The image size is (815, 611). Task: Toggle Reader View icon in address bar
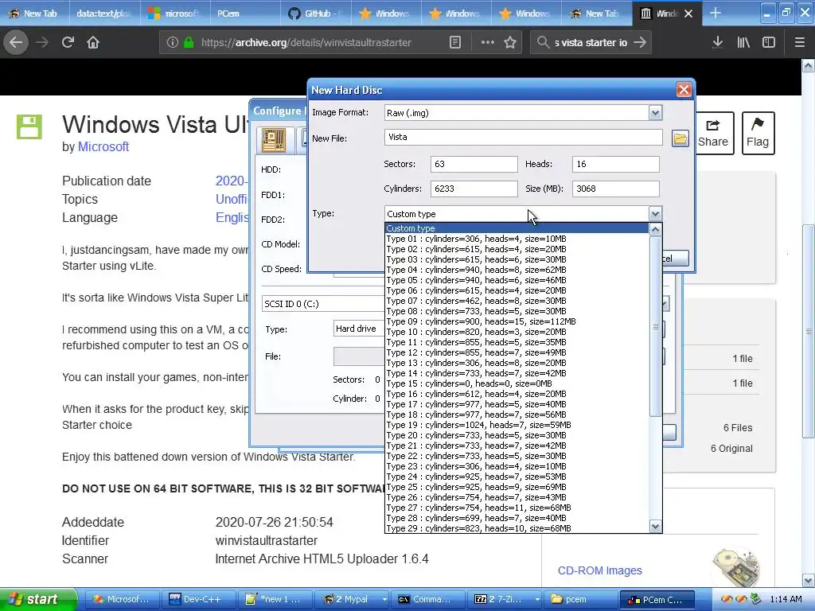(x=454, y=43)
